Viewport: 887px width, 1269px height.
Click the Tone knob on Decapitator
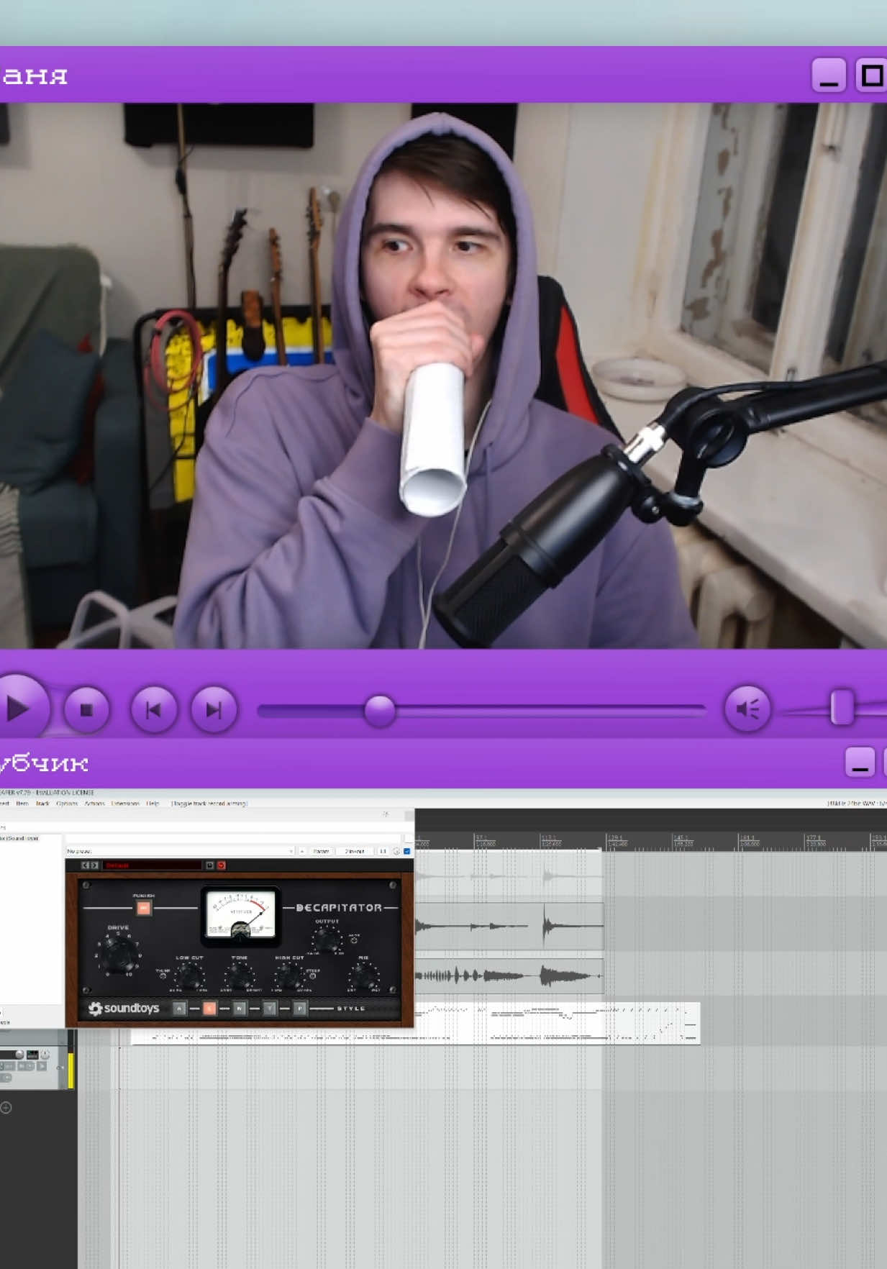tap(239, 975)
